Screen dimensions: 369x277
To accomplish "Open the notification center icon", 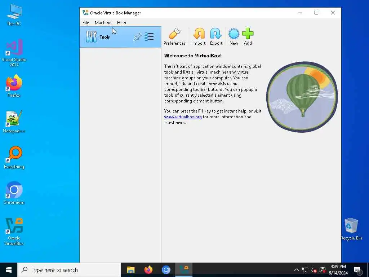I will coord(357,270).
